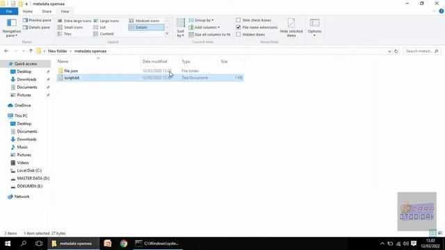Open the File tab

pyautogui.click(x=9, y=11)
